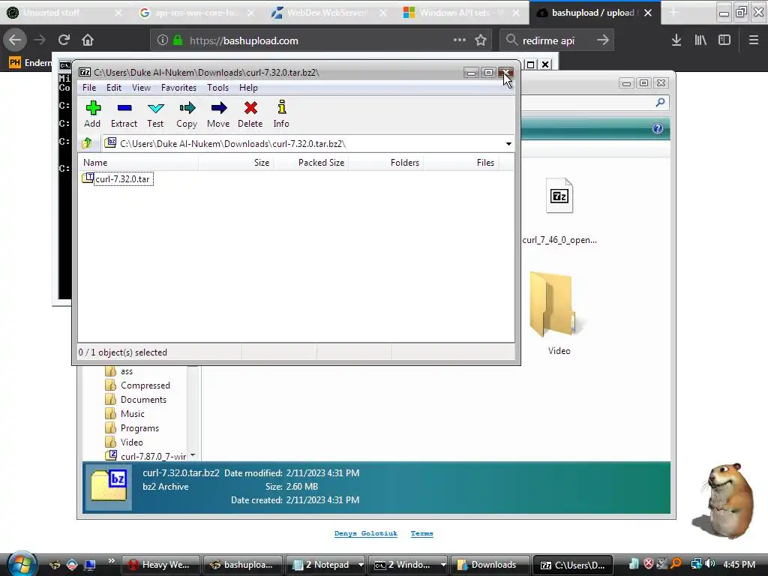Sort by the Size column header

pyautogui.click(x=236, y=163)
